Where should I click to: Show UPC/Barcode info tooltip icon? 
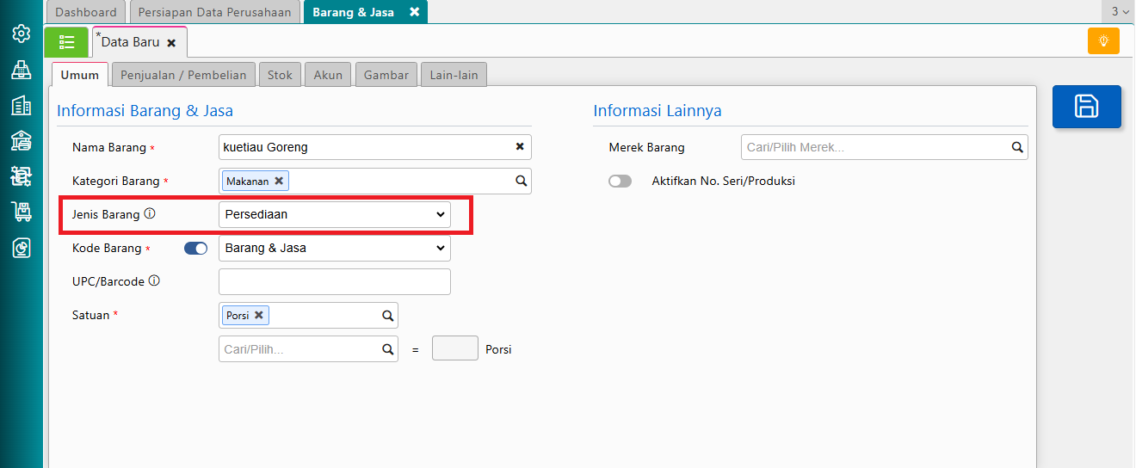coord(154,280)
